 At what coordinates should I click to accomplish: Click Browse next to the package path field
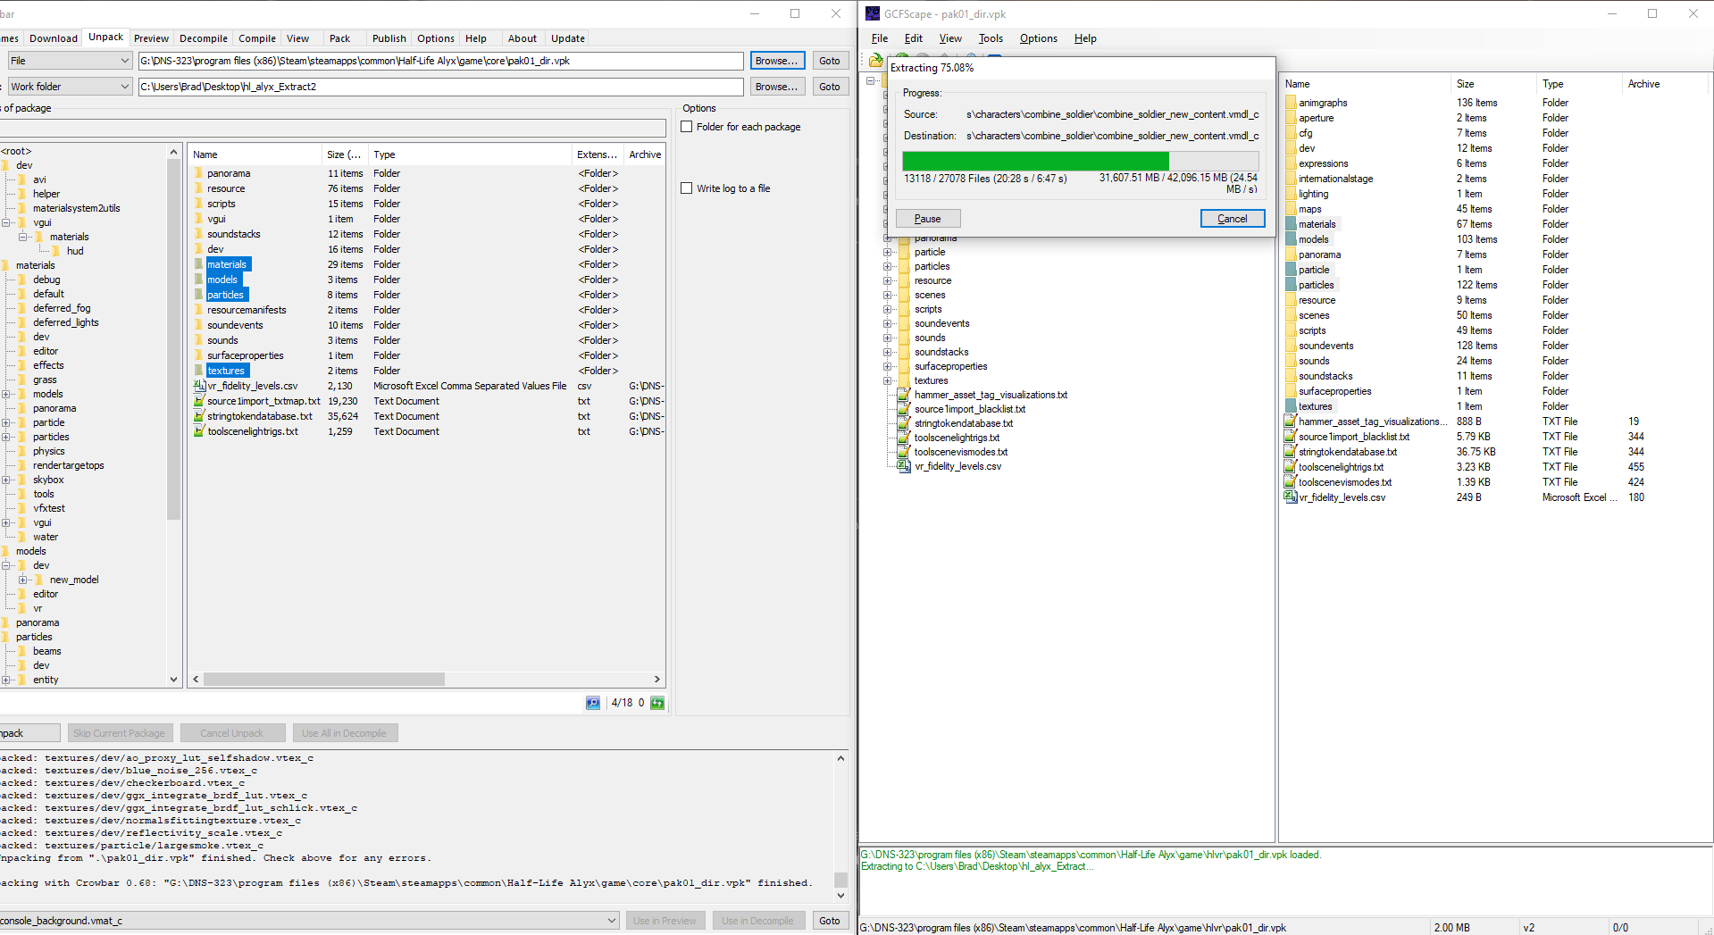click(777, 61)
